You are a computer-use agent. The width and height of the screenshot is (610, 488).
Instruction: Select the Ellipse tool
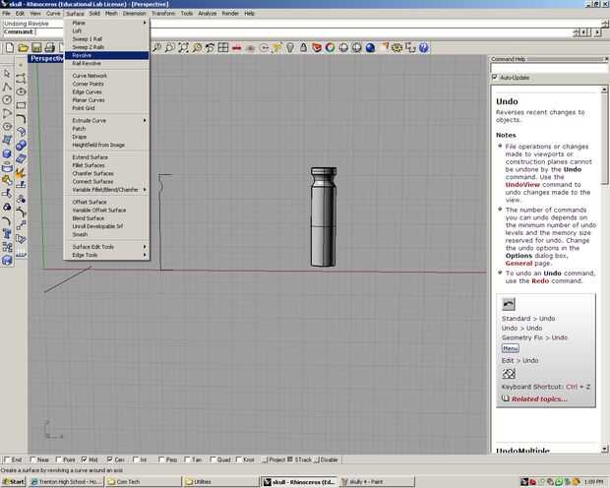pos(21,91)
